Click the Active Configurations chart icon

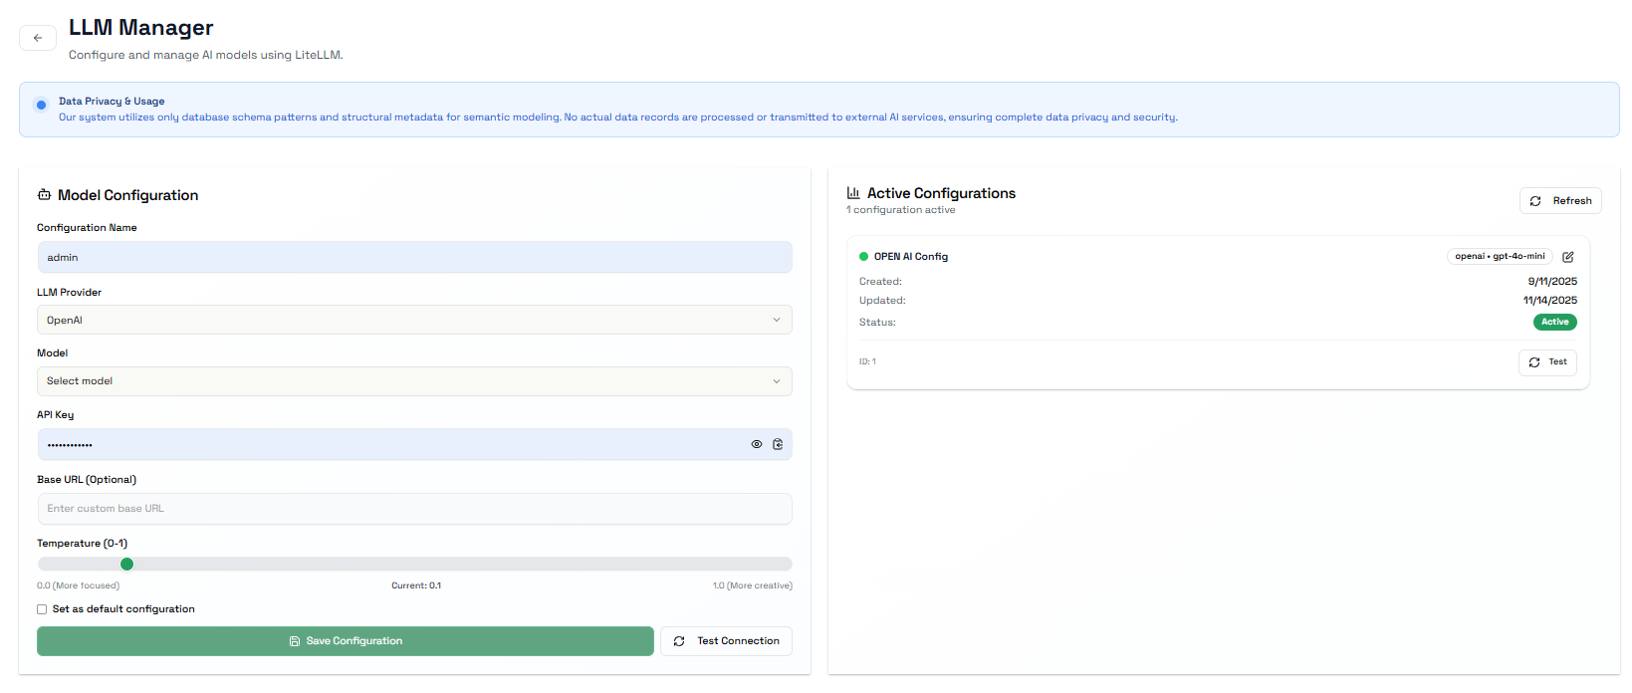click(853, 193)
